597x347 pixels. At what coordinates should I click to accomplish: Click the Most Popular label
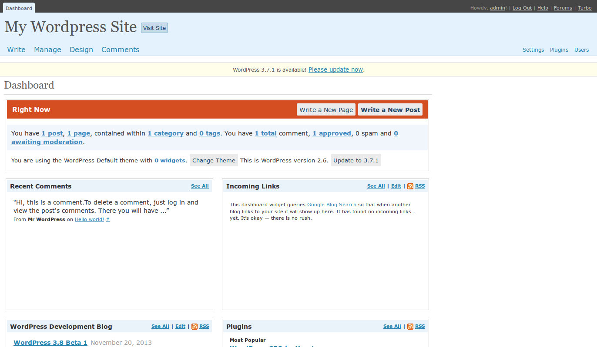click(x=248, y=340)
